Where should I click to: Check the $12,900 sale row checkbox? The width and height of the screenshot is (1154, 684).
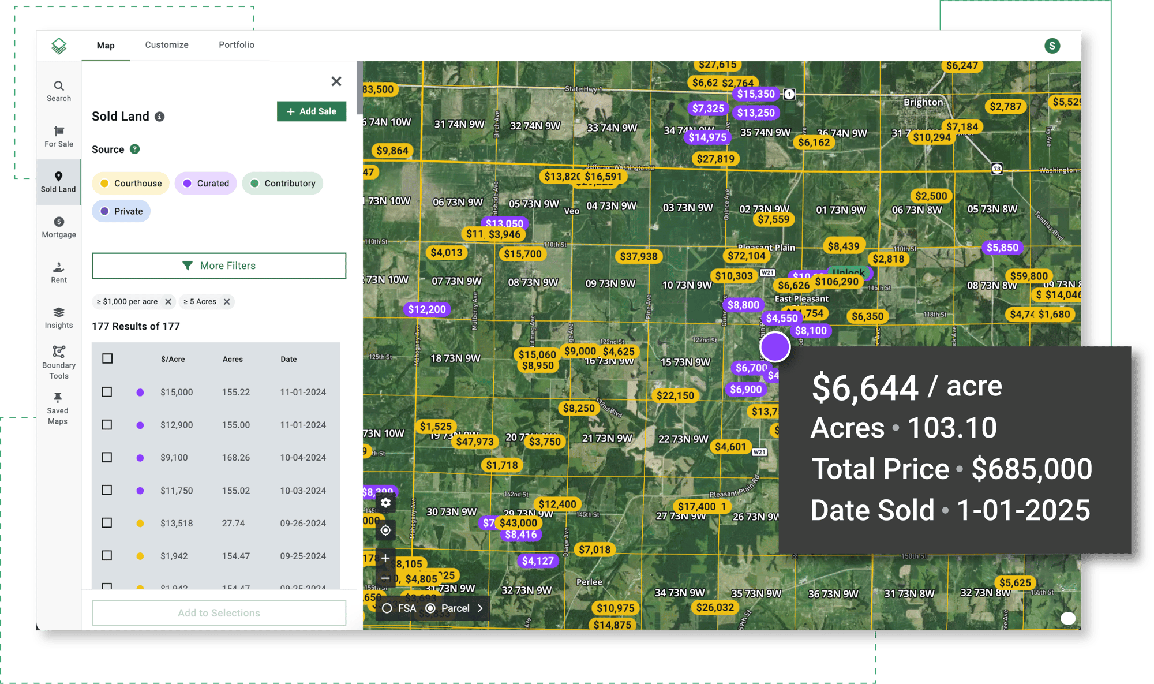pos(107,425)
